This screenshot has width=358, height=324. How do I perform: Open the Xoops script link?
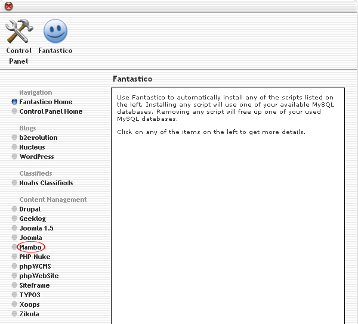(x=29, y=305)
